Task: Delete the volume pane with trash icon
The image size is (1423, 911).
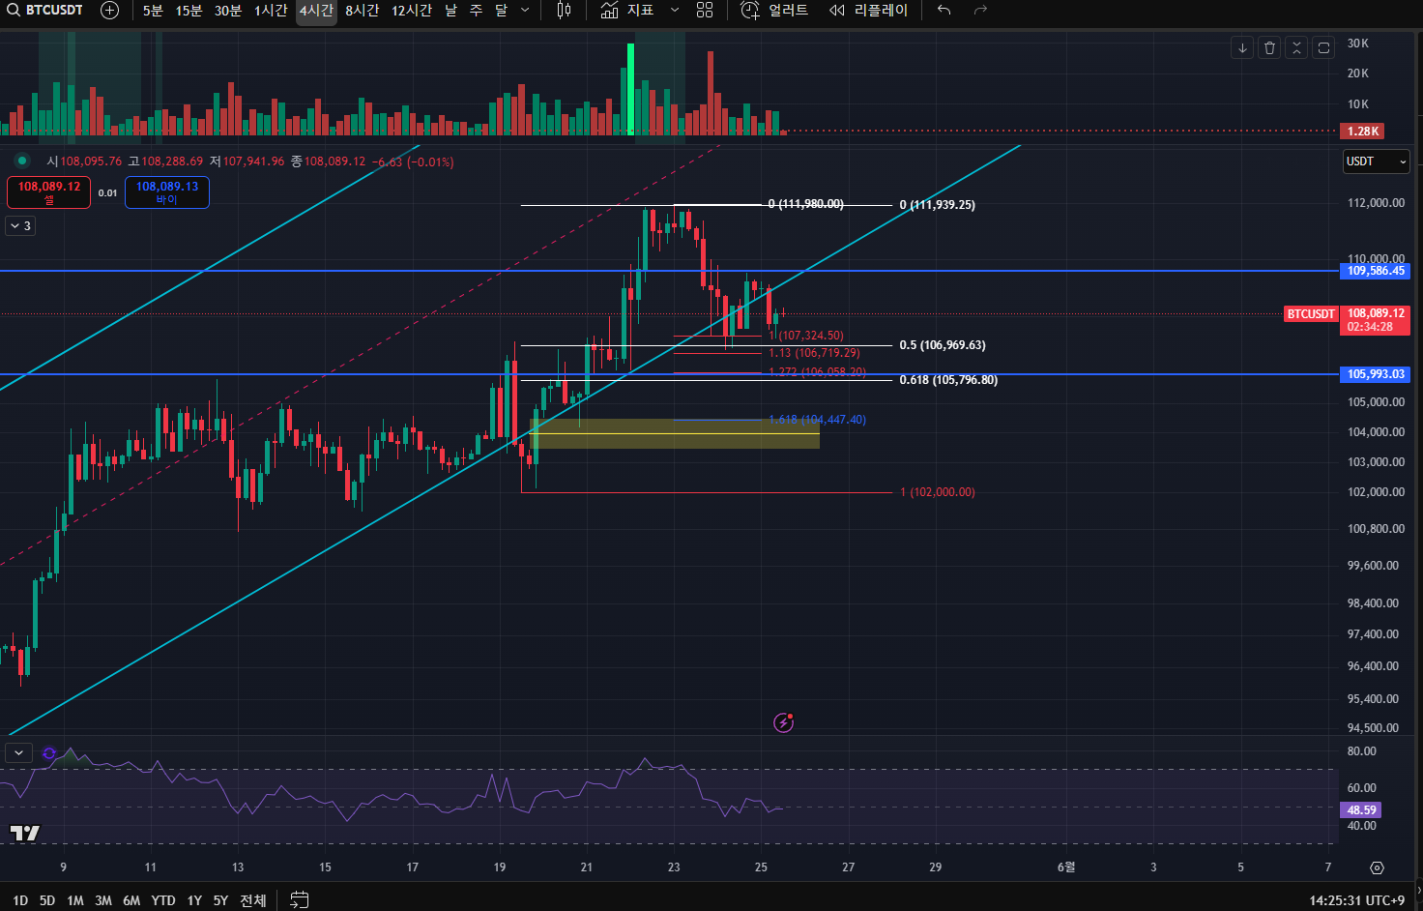Action: coord(1270,47)
